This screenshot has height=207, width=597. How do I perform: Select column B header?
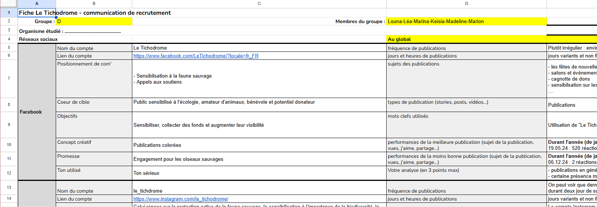pyautogui.click(x=94, y=3)
